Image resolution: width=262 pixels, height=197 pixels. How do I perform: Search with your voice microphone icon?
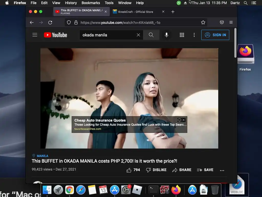click(x=166, y=35)
